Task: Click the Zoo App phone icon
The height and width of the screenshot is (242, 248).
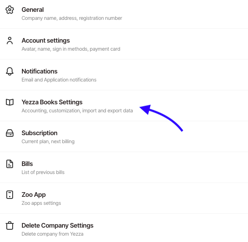Action: (x=10, y=195)
